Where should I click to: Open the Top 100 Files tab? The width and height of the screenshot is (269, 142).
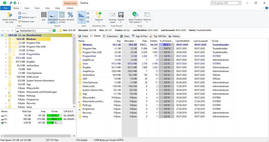(x=158, y=36)
